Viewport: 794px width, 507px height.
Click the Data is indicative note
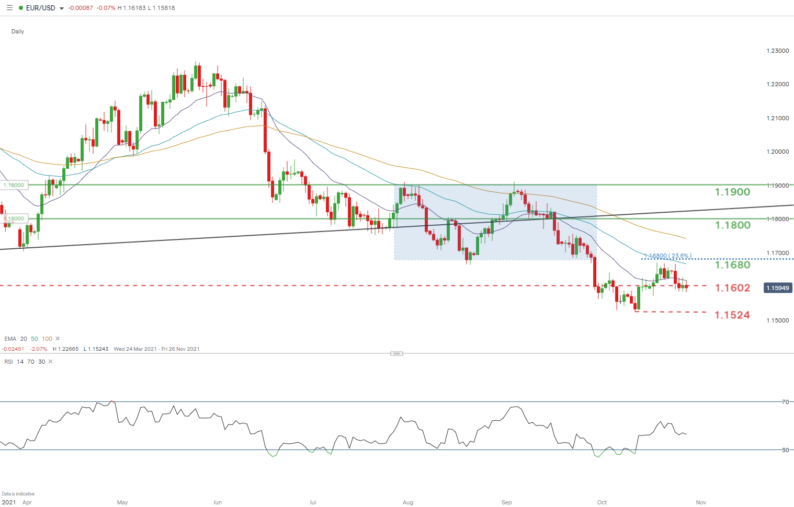(18, 494)
